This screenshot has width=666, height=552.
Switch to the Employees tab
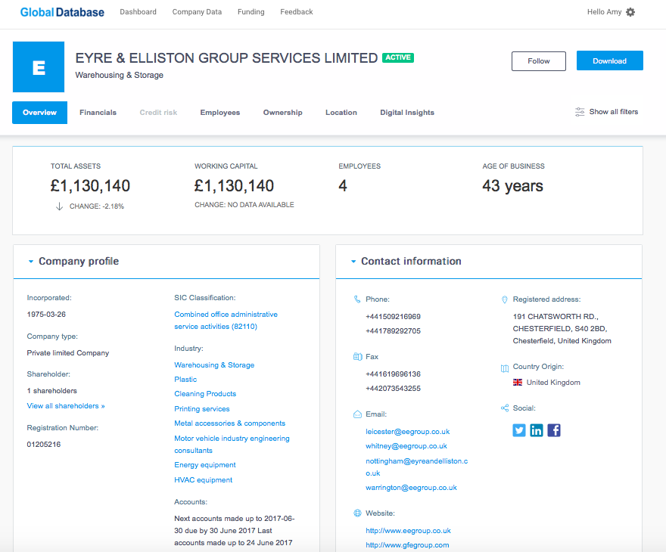[x=219, y=113]
